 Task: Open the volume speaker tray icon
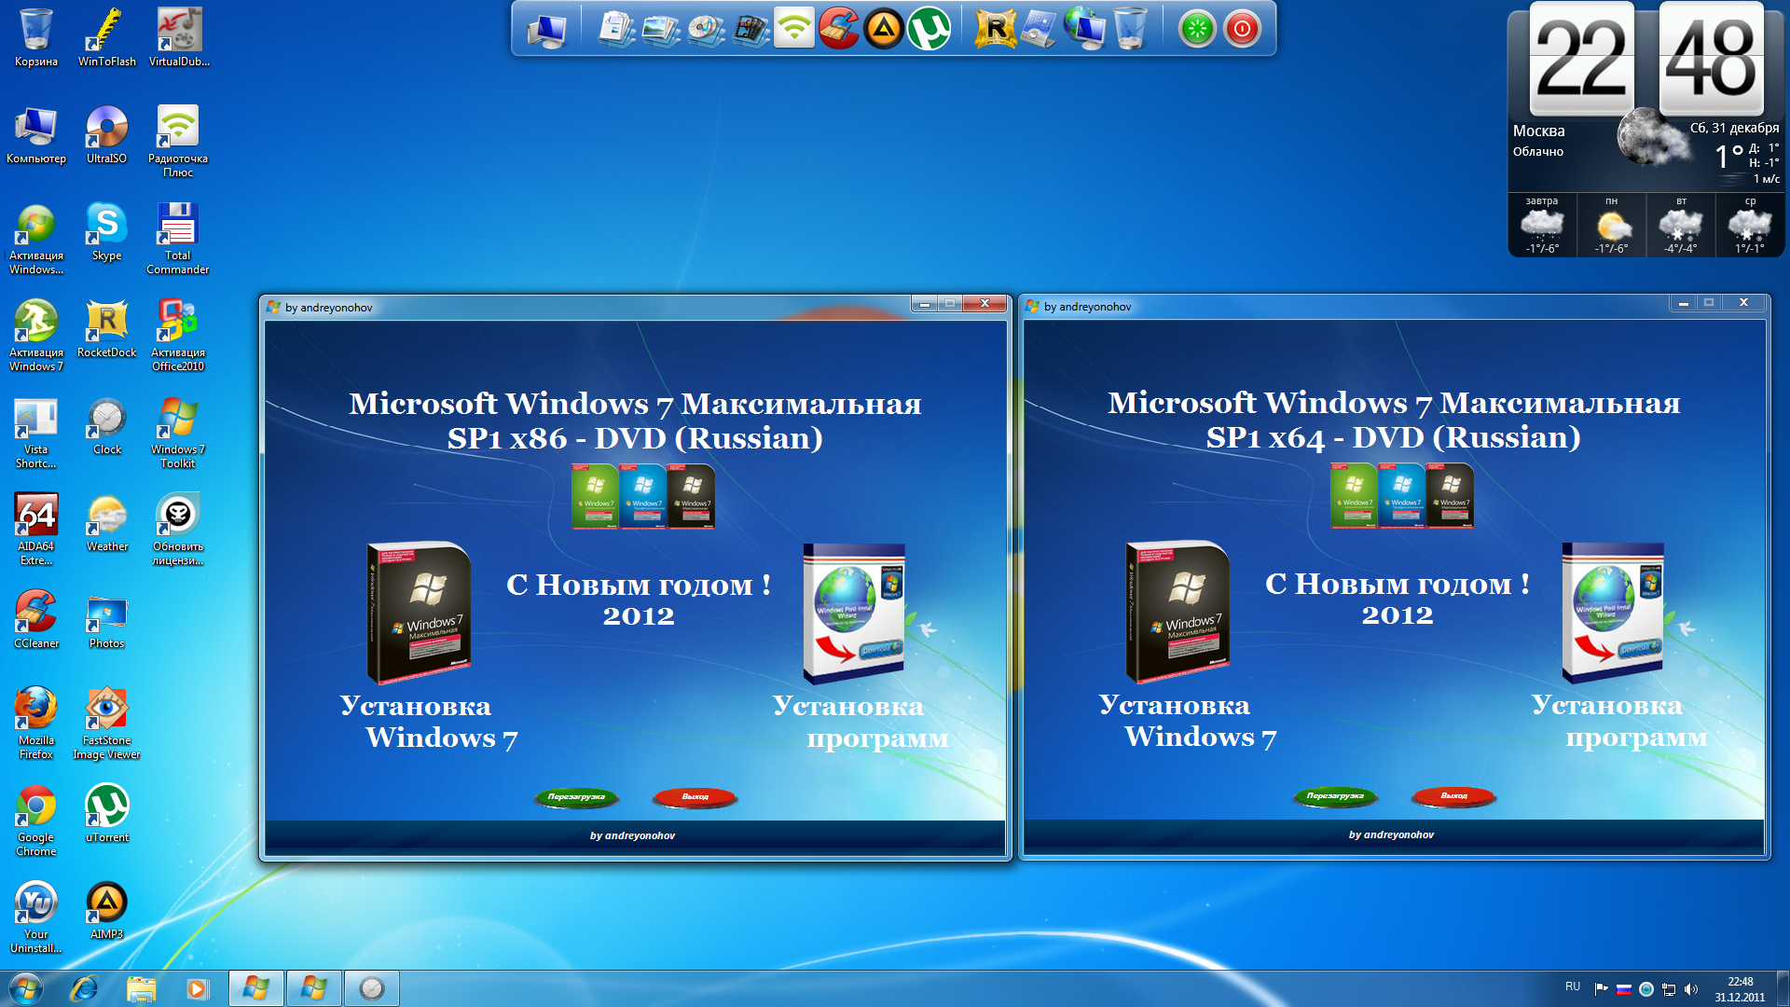point(1691,989)
